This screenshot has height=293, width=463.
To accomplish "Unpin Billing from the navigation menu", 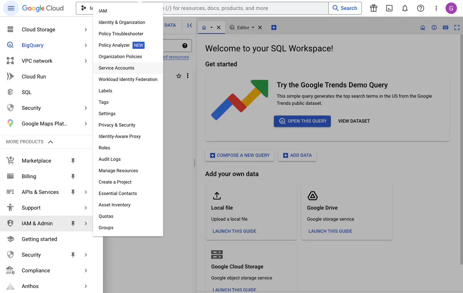I will (x=73, y=176).
